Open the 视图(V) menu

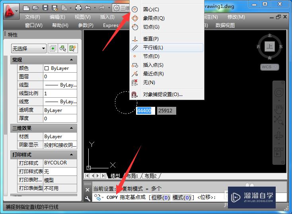point(82,17)
